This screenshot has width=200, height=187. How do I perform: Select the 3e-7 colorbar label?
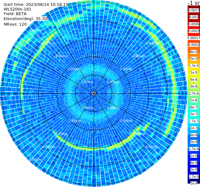pos(194,114)
